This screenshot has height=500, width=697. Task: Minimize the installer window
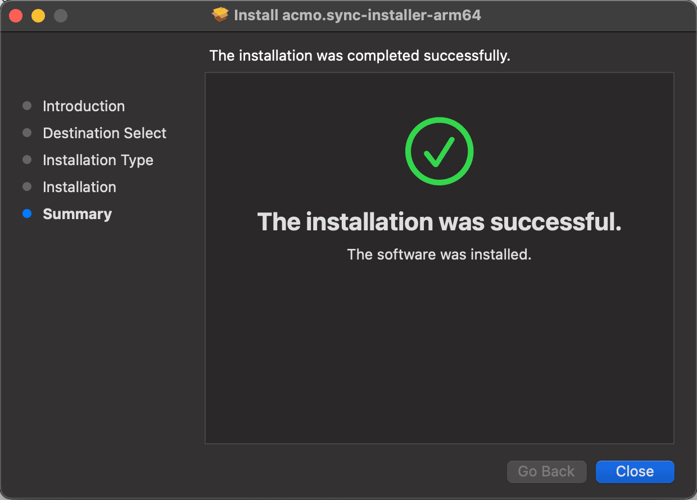click(38, 15)
